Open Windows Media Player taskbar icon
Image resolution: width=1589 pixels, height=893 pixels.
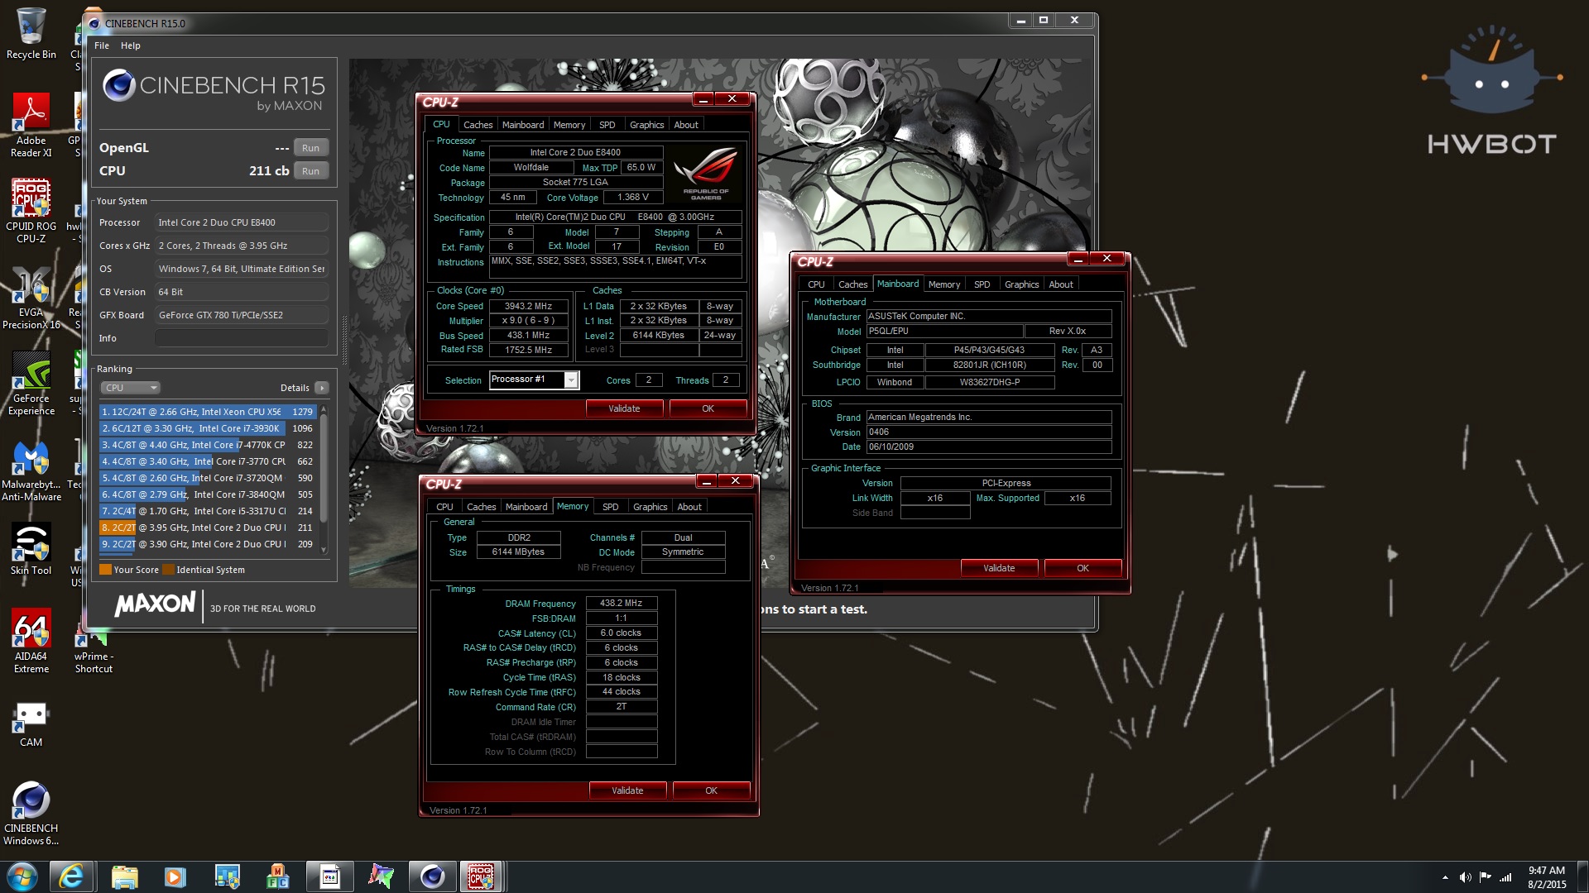pyautogui.click(x=175, y=876)
